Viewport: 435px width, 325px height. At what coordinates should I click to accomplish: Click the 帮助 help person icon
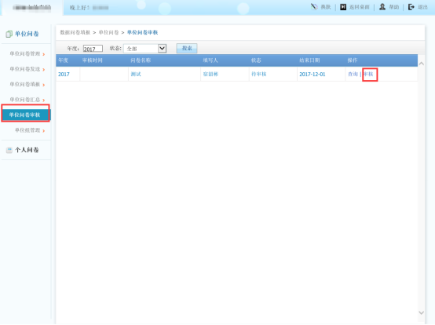coord(382,6)
